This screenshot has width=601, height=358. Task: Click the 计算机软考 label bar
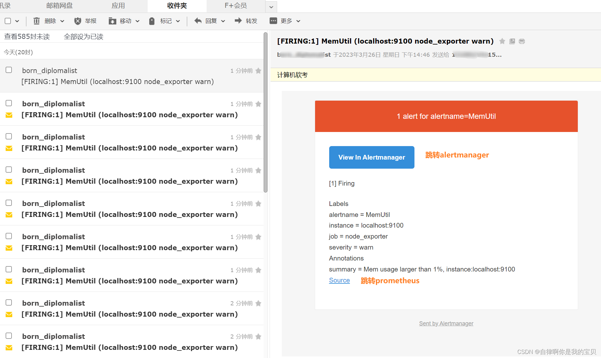[x=435, y=75]
